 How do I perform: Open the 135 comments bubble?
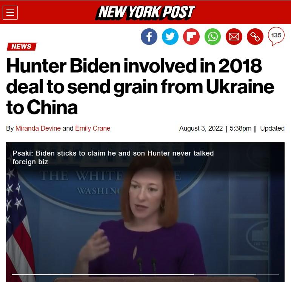pos(276,36)
